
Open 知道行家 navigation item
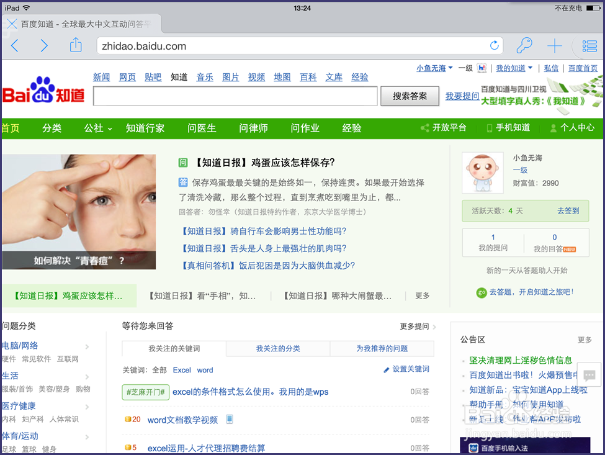coord(145,128)
